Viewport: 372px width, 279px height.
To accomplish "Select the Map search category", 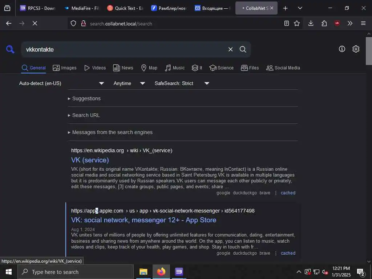I will coord(149,68).
